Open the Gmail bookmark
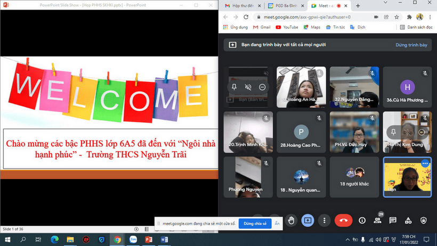437x246 pixels. tap(262, 27)
